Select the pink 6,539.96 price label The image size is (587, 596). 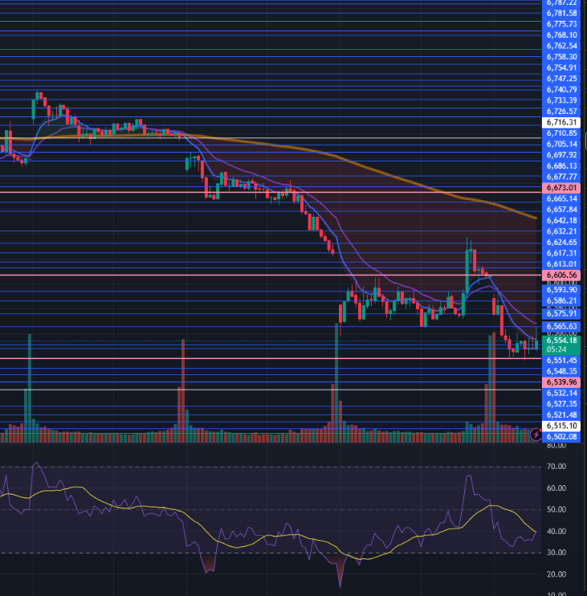(561, 382)
